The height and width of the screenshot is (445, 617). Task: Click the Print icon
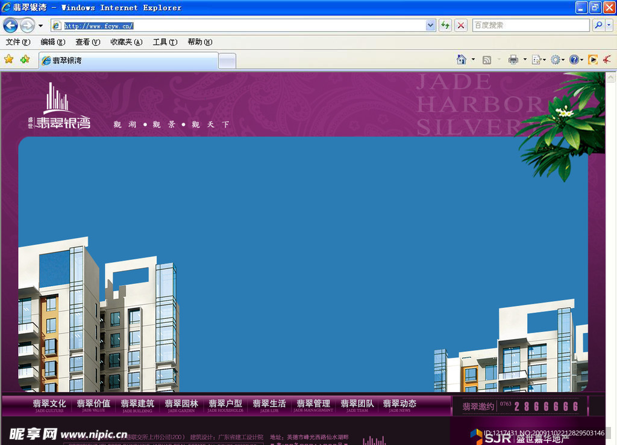(513, 60)
